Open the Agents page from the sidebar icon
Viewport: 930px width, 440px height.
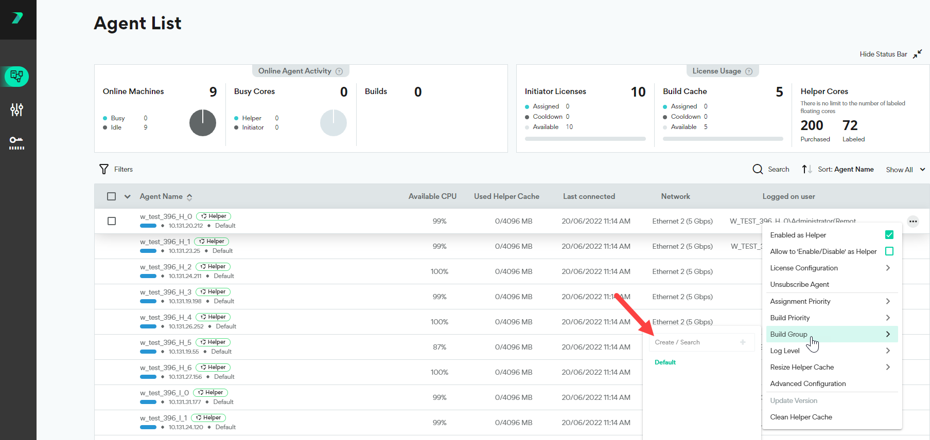tap(17, 77)
